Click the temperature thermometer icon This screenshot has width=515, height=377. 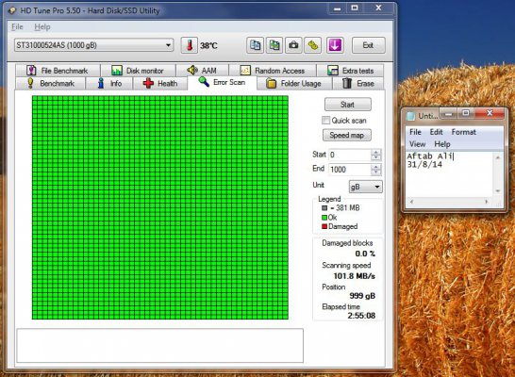coord(190,45)
